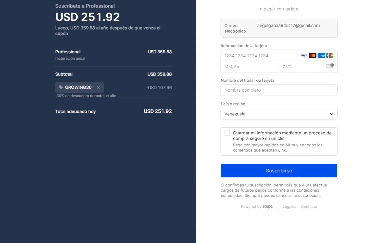Click the large USD 251.92 heading
This screenshot has height=243, width=392.
(x=88, y=17)
